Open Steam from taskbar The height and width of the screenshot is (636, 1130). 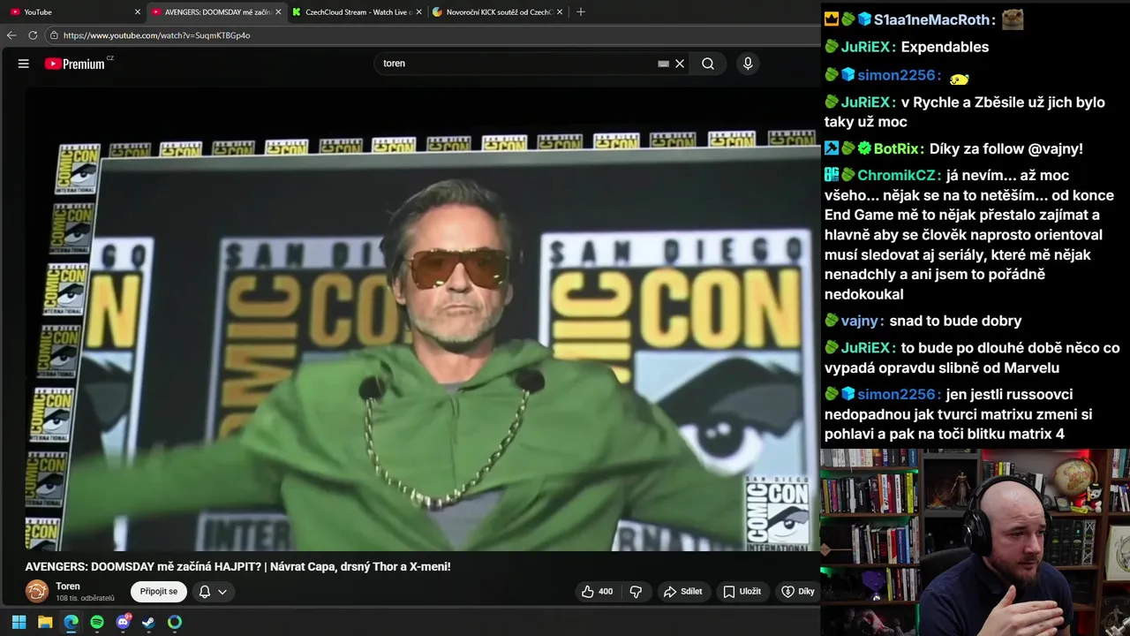pyautogui.click(x=148, y=622)
